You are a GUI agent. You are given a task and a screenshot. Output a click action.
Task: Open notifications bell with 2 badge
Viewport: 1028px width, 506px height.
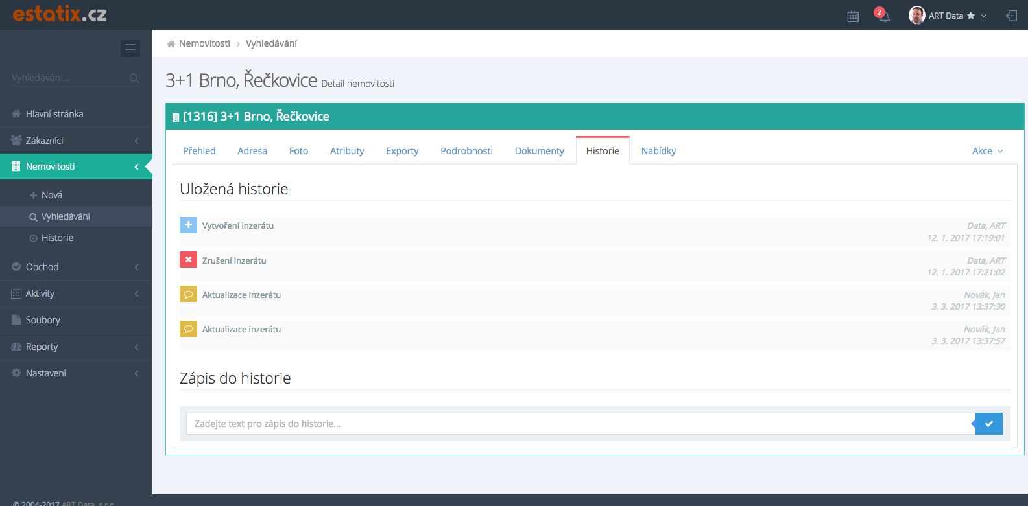pos(882,15)
